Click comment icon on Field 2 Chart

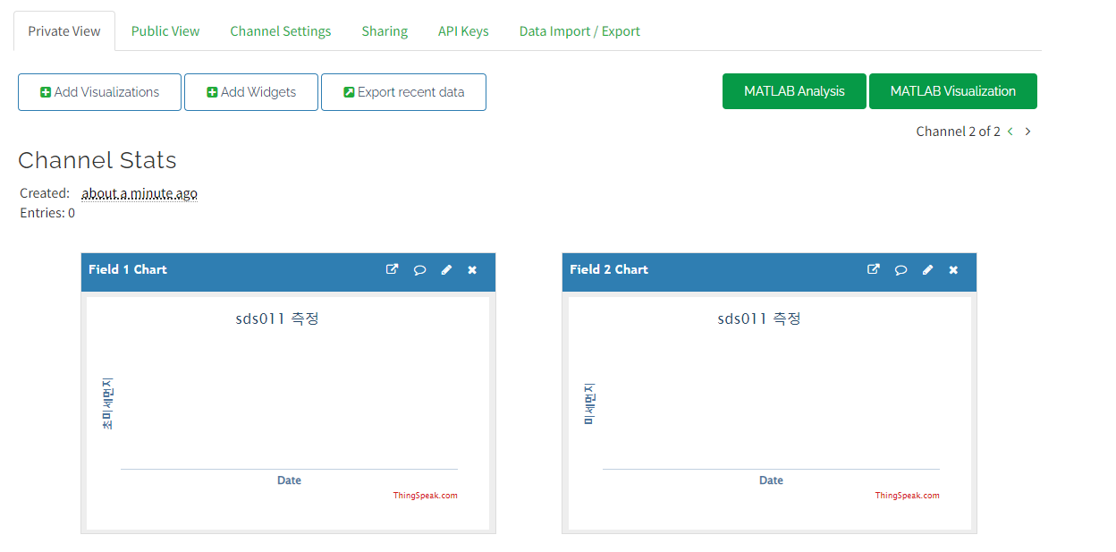901,270
